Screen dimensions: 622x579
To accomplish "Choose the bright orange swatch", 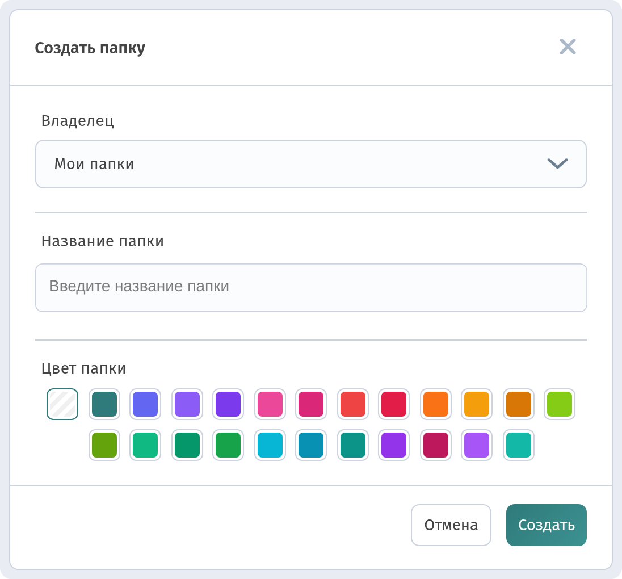I will 436,404.
